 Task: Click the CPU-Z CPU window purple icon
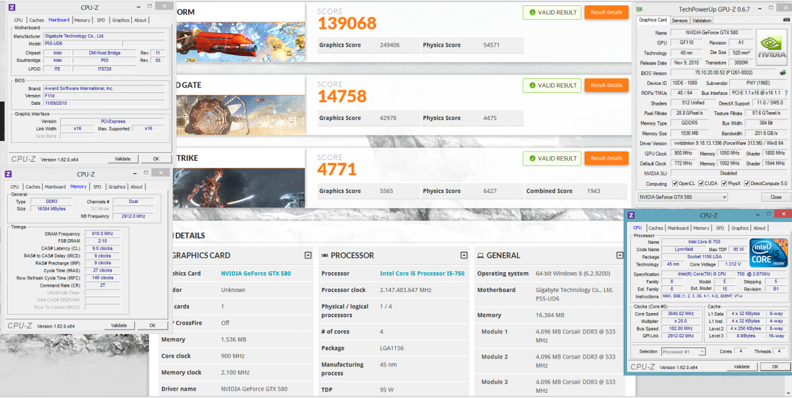tap(632, 215)
